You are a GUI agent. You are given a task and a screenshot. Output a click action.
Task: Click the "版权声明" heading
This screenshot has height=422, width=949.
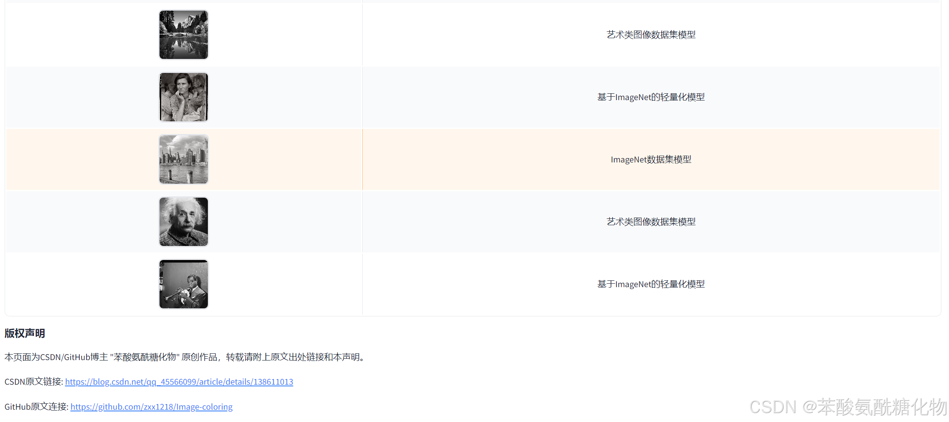25,333
